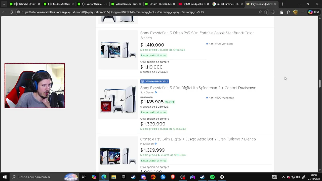Launch Epic Games from the taskbar

pos(123,177)
